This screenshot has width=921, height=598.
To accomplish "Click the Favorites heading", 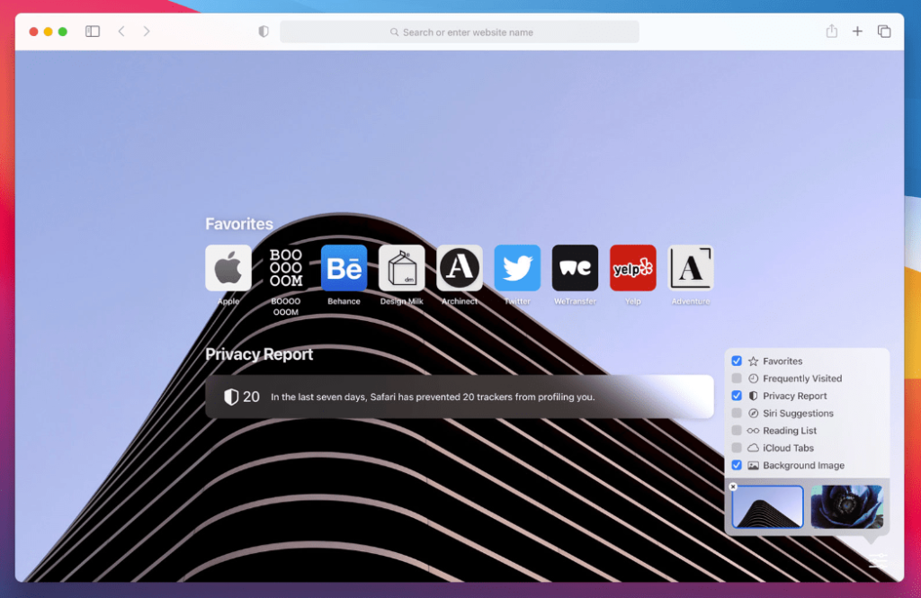I will pos(239,224).
